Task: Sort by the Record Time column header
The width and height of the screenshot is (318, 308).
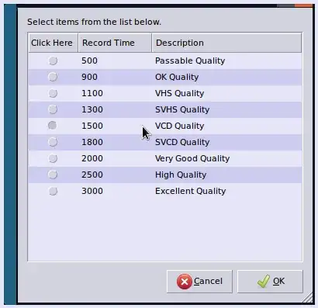Action: pos(115,43)
